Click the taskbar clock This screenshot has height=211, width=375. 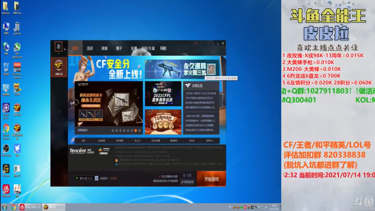(274, 207)
